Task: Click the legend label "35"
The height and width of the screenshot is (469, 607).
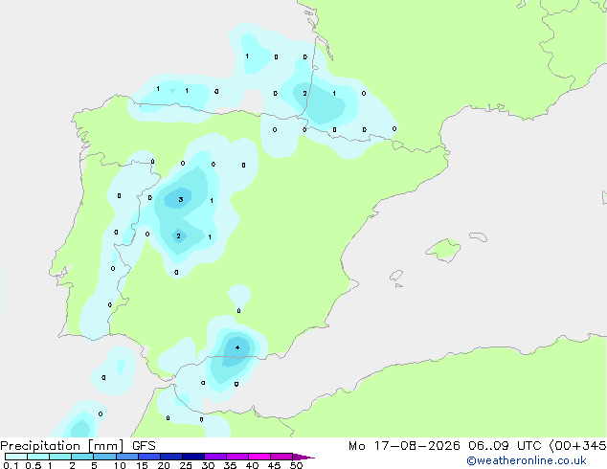Action: click(x=230, y=465)
